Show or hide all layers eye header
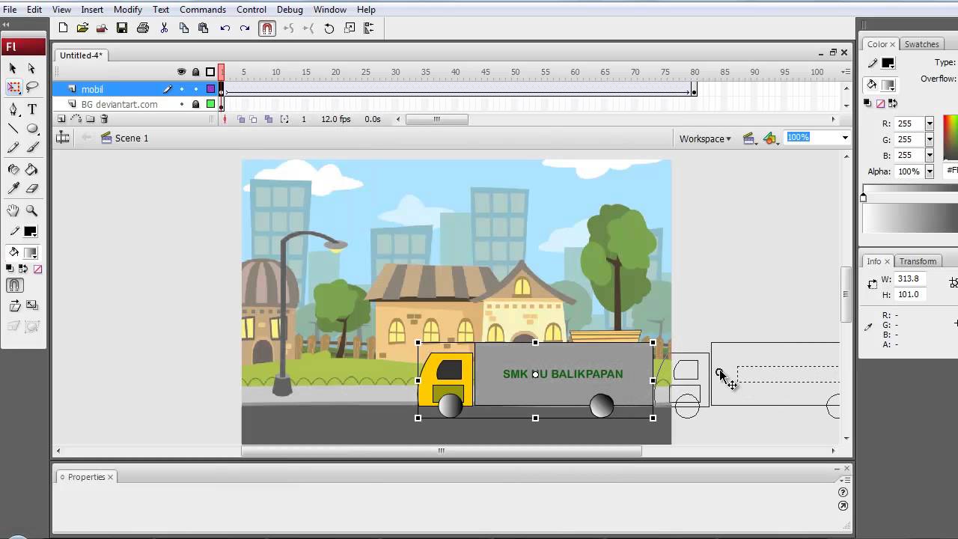The width and height of the screenshot is (958, 539). point(181,72)
